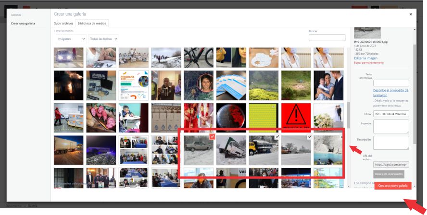The width and height of the screenshot is (427, 215).
Task: Open the Imágenes media type dropdown
Action: [71, 38]
